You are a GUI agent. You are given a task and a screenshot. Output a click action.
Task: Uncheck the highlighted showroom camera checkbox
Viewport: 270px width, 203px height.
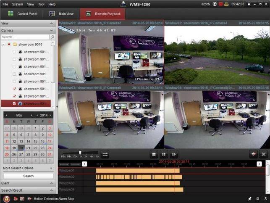[x=15, y=103]
